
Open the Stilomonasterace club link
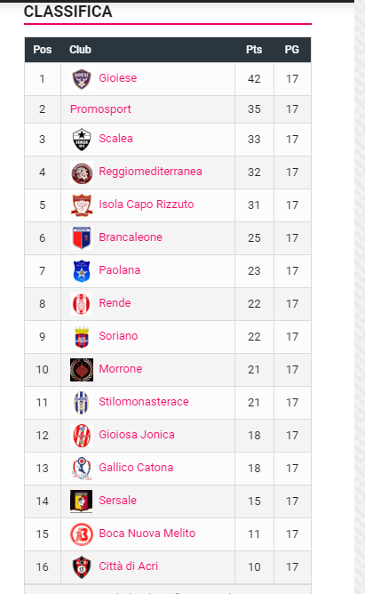tap(144, 402)
